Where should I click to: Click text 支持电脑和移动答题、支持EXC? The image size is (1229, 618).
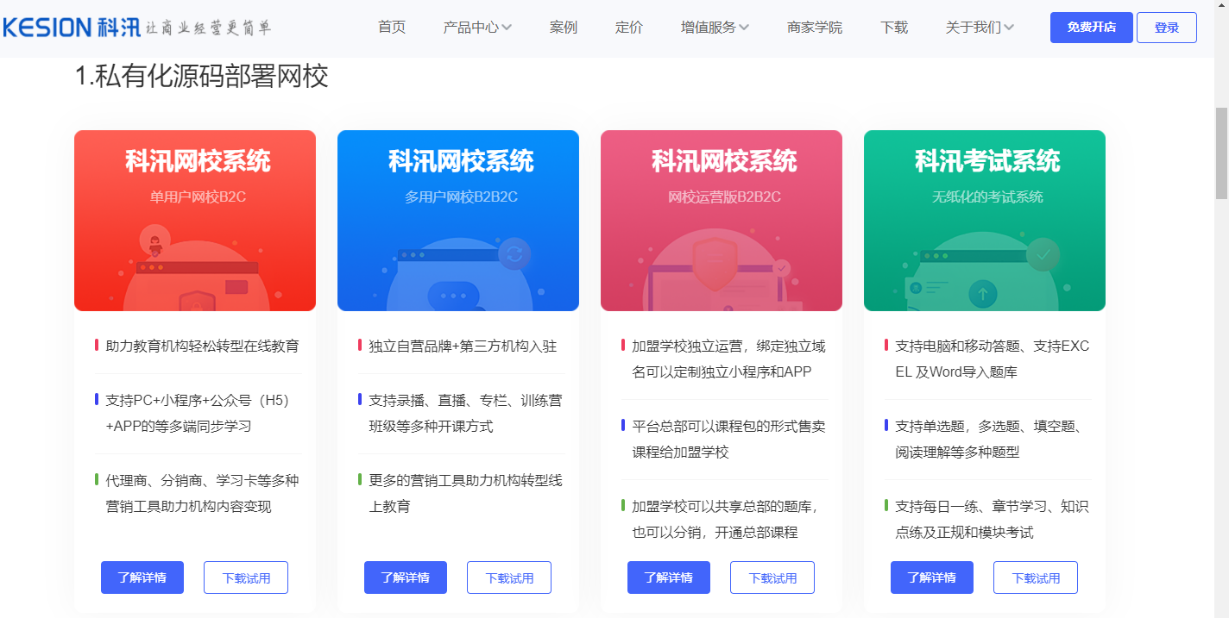[993, 346]
